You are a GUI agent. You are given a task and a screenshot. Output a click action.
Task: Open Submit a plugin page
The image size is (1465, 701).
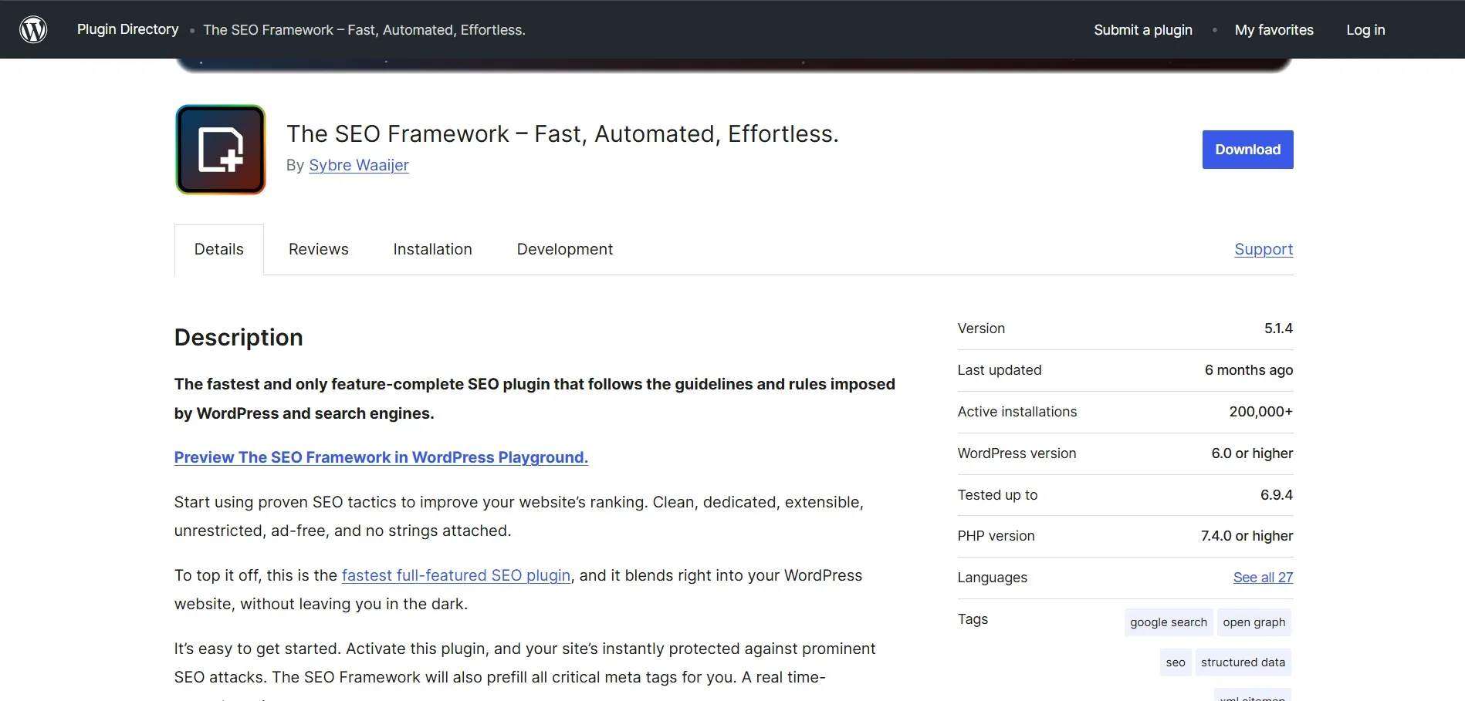(x=1143, y=29)
